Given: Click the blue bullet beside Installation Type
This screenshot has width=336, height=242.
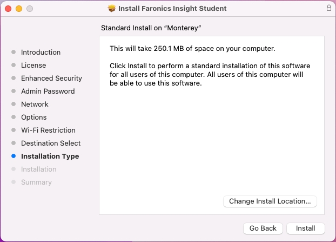Looking at the screenshot, I should [14, 156].
